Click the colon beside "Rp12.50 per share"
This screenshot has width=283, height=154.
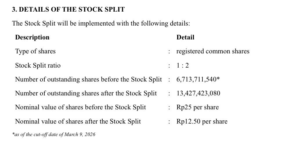pyautogui.click(x=169, y=122)
